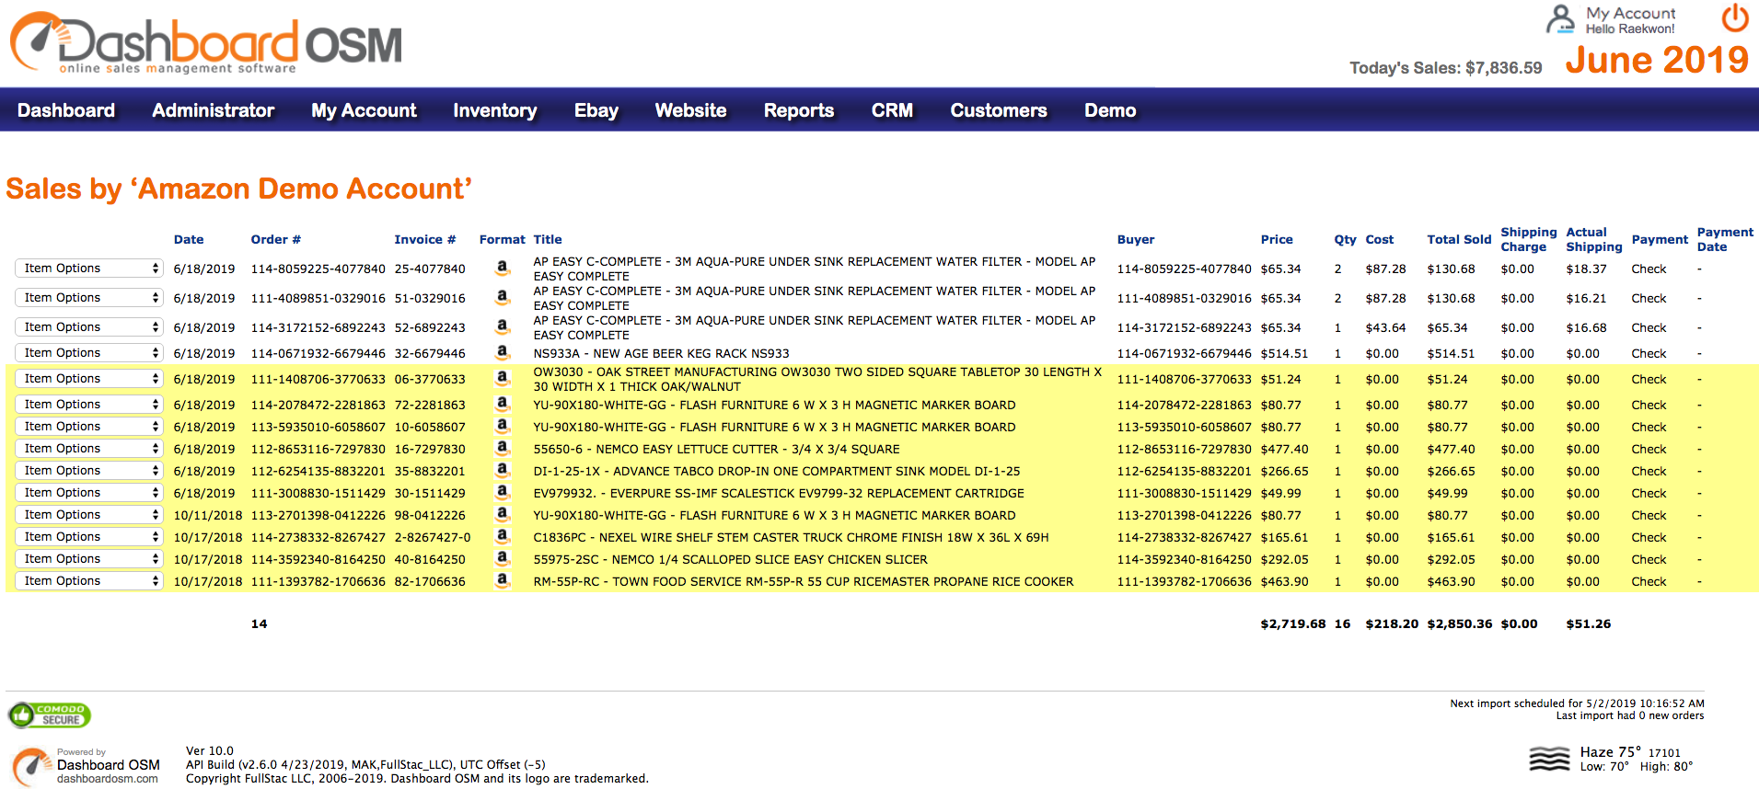Click the Comodo Secure badge

[50, 715]
